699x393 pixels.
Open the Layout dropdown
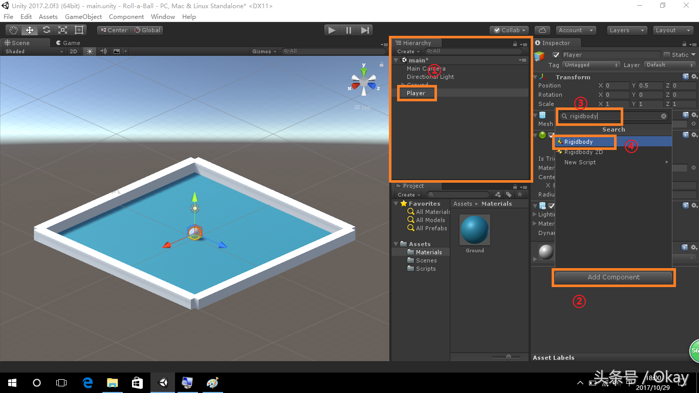pos(673,30)
